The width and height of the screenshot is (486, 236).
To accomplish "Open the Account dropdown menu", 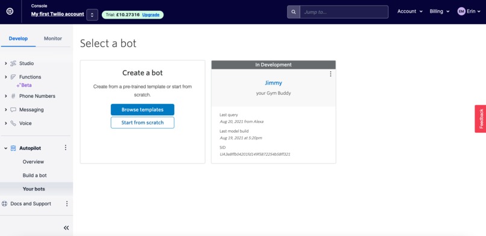I will 410,11.
